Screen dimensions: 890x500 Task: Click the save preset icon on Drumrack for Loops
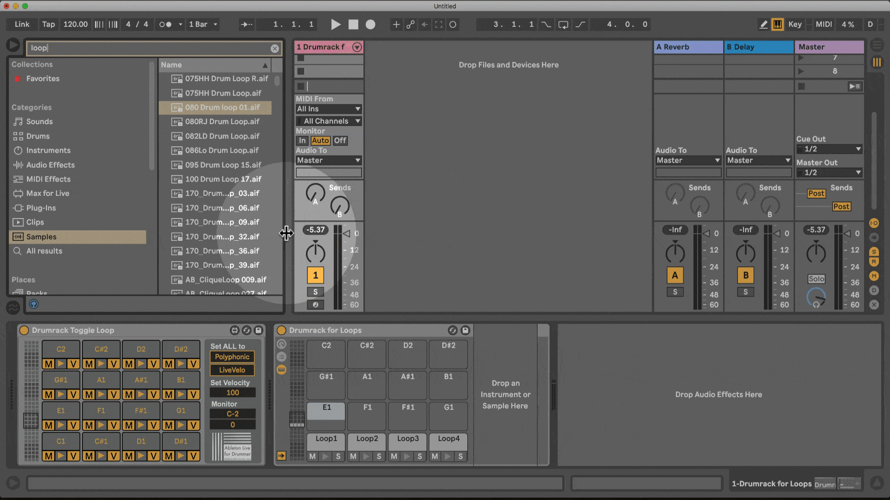point(465,330)
